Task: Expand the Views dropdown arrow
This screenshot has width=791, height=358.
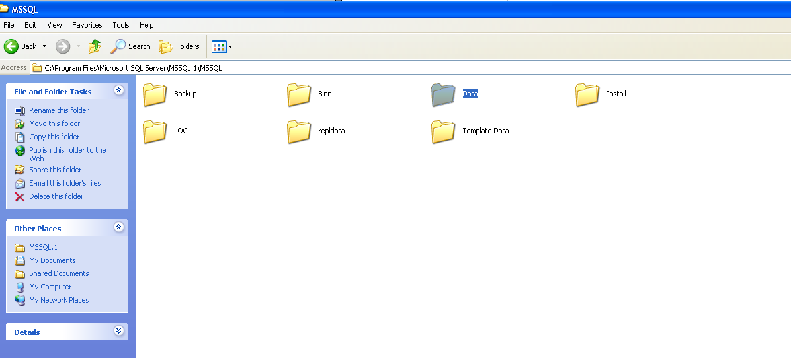Action: tap(231, 47)
